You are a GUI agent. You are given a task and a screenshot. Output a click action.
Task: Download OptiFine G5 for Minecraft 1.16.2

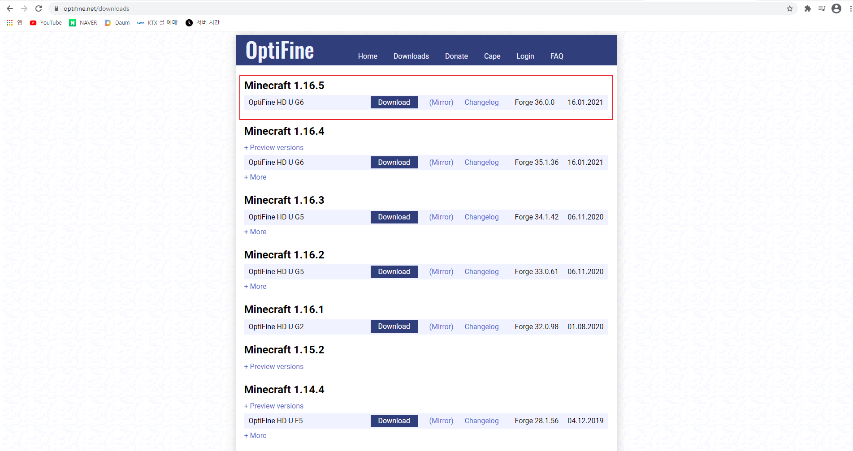394,271
